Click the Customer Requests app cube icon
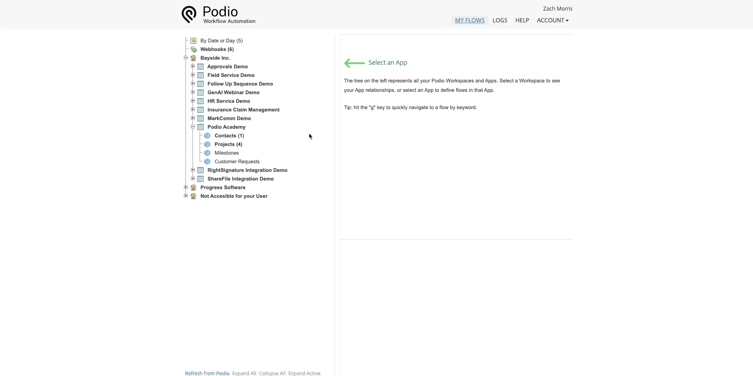The height and width of the screenshot is (376, 753). tap(207, 162)
